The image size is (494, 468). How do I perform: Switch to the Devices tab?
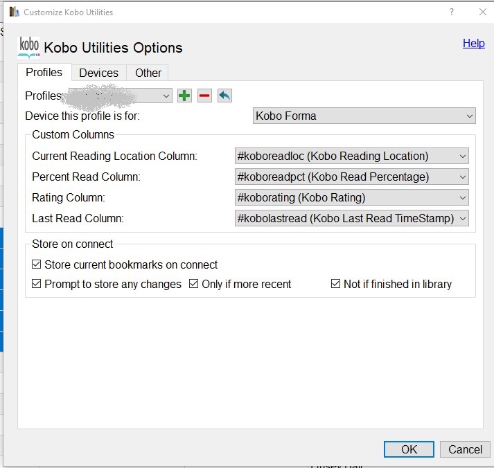98,73
